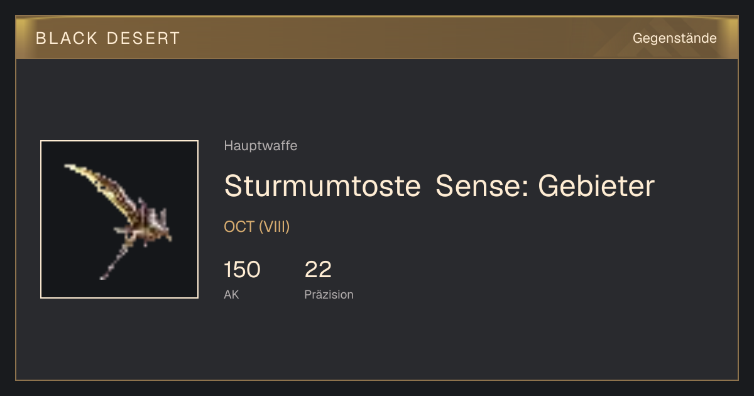Click the word DESERT in the header
Viewport: 754px width, 396px height.
(x=143, y=38)
